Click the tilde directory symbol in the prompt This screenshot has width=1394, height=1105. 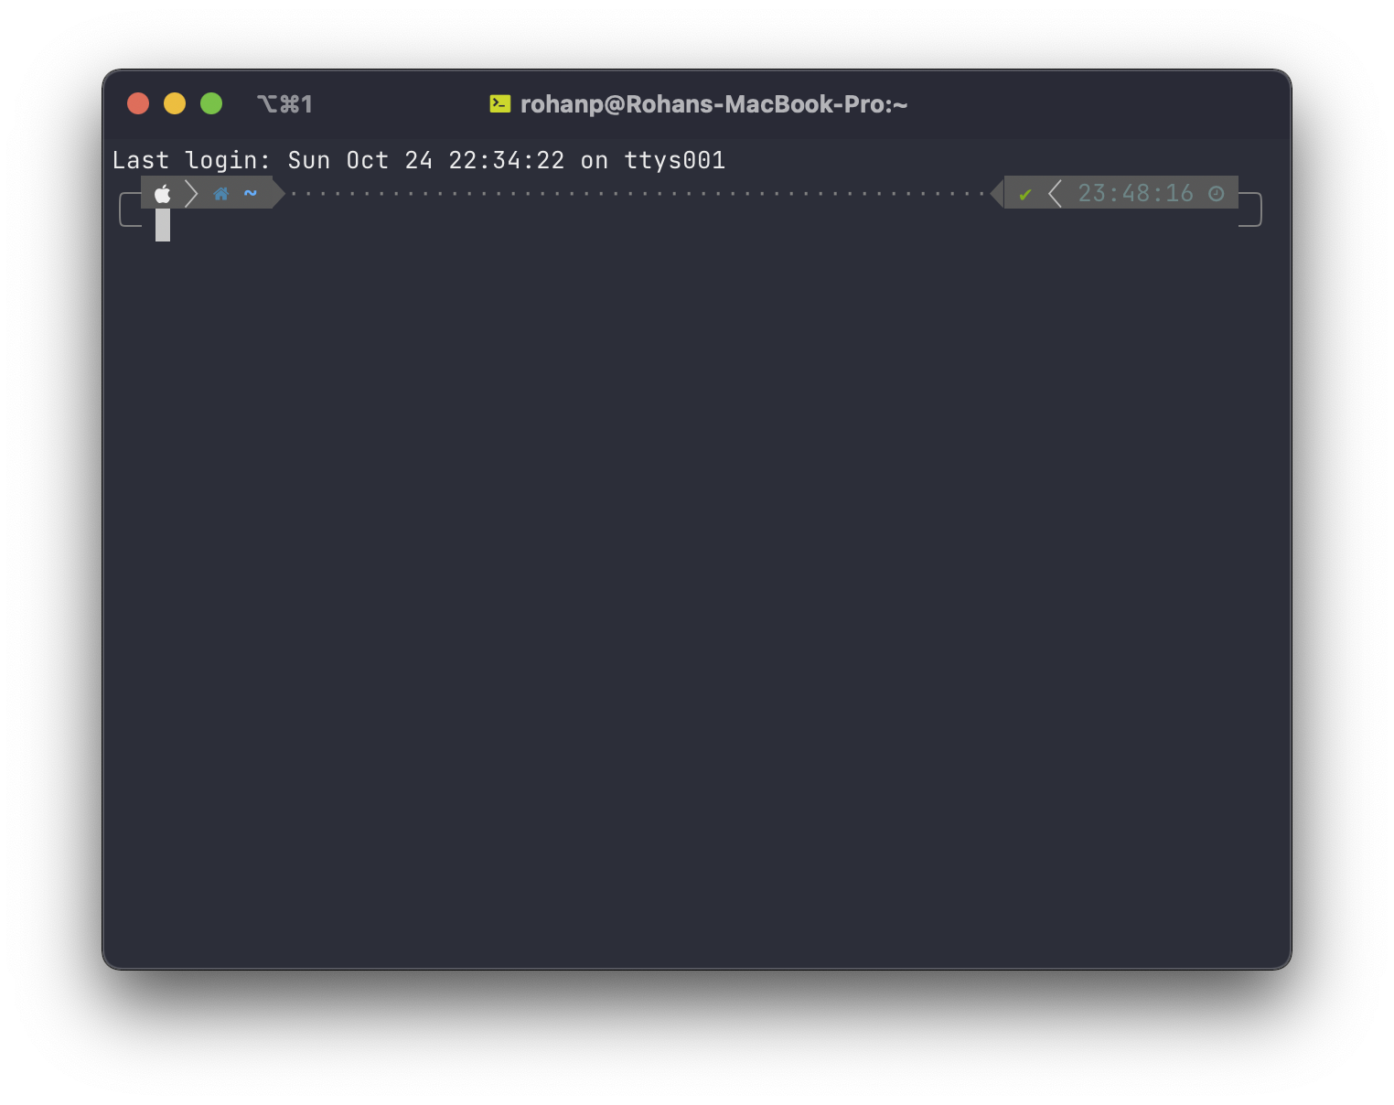click(251, 193)
